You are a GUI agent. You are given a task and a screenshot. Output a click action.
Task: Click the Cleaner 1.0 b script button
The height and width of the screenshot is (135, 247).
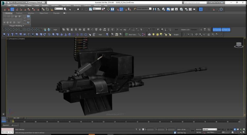[185, 29]
